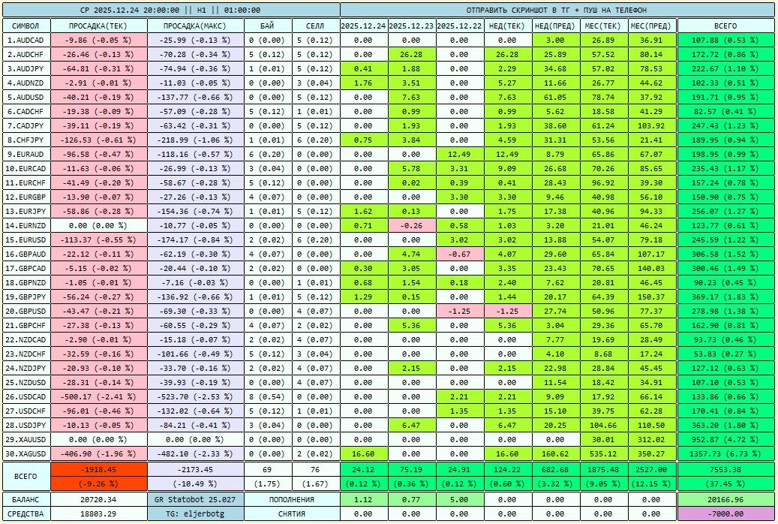Click the СЕЛЛ column header
Image resolution: width=778 pixels, height=524 pixels.
point(316,26)
